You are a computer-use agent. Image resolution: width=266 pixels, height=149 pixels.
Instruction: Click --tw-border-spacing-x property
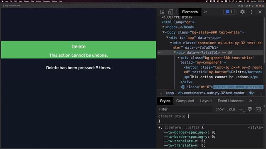point(190,132)
